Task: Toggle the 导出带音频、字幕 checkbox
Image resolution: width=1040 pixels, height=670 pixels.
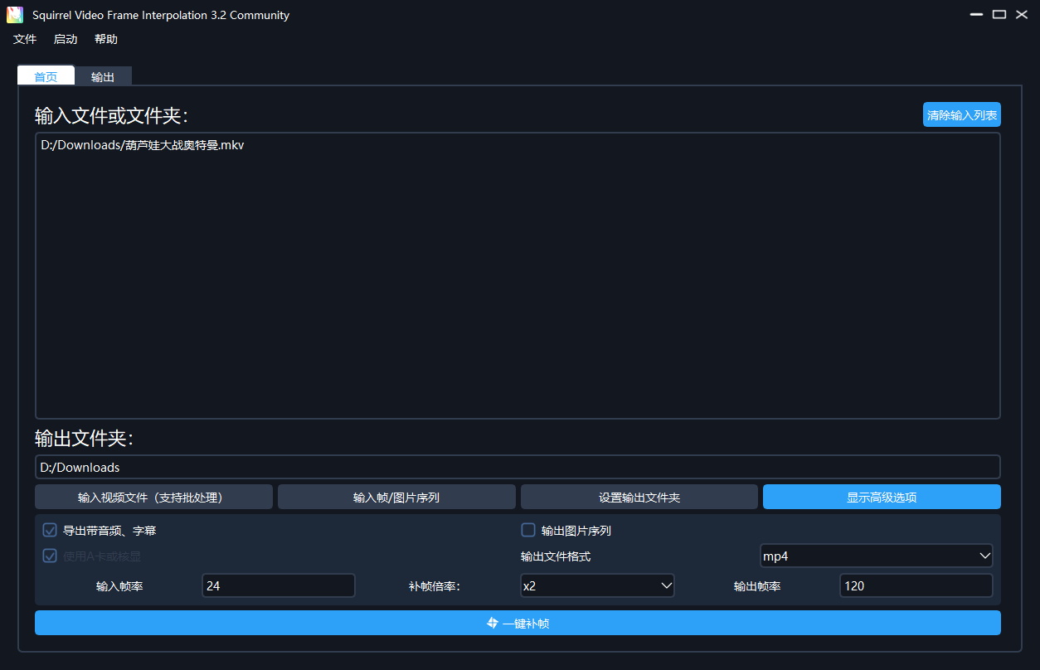Action: pos(50,531)
